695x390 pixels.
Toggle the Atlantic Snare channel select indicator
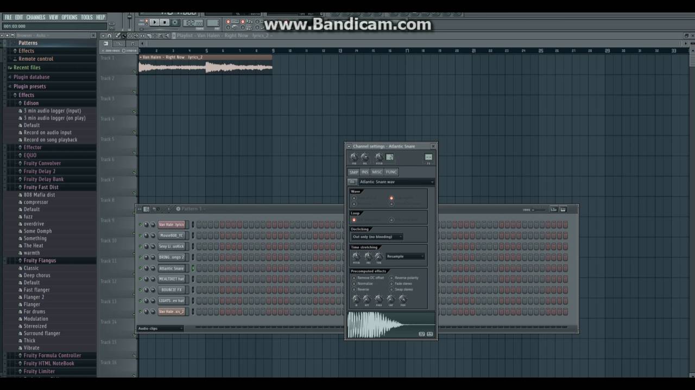tap(193, 268)
